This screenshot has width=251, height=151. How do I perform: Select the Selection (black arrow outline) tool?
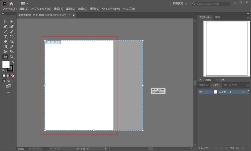(x=5, y=22)
